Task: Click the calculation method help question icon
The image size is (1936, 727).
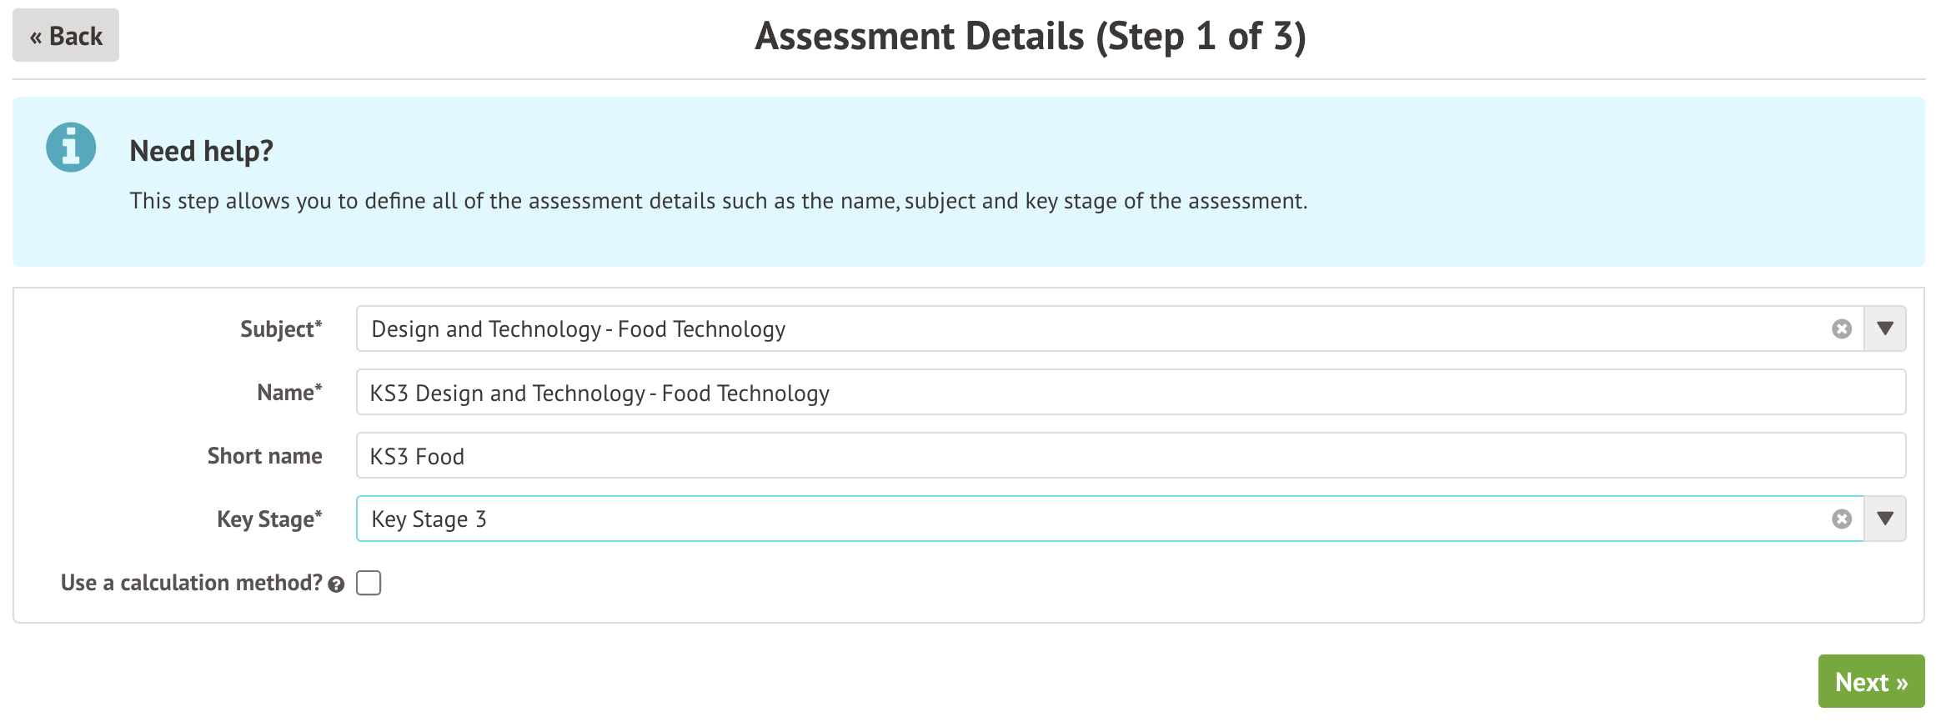Action: click(x=336, y=584)
